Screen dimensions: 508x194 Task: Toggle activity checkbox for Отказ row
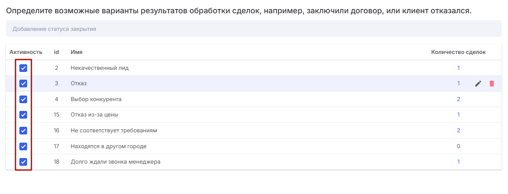tap(23, 84)
